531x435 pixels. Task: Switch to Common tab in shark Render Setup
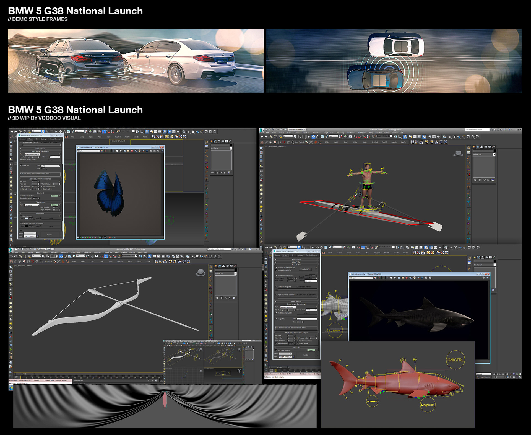point(278,255)
